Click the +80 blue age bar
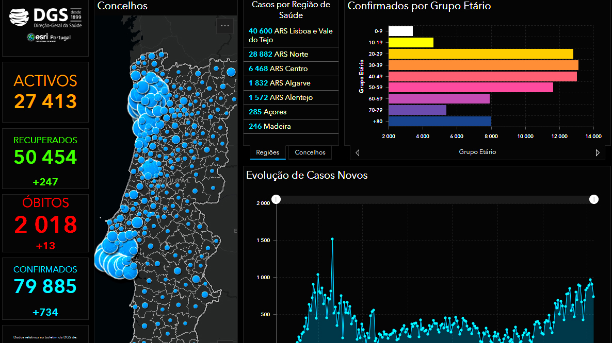612x343 pixels. tap(440, 122)
